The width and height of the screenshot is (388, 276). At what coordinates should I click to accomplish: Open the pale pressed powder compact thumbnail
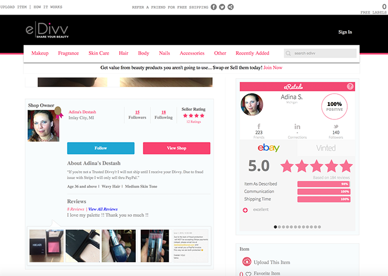click(x=83, y=246)
